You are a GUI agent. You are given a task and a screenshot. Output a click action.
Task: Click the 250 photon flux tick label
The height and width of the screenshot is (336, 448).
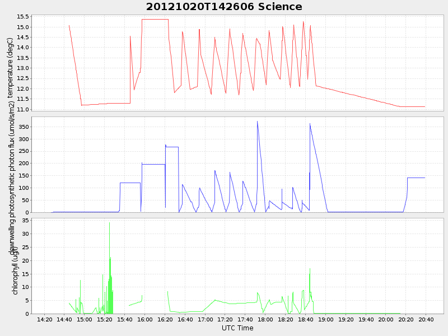pos(24,151)
